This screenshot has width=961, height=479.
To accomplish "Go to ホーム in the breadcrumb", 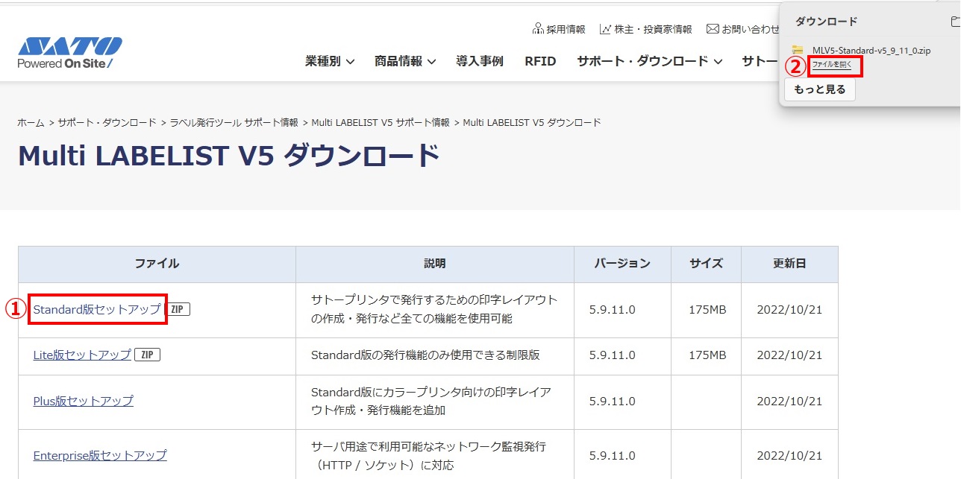I will point(31,122).
